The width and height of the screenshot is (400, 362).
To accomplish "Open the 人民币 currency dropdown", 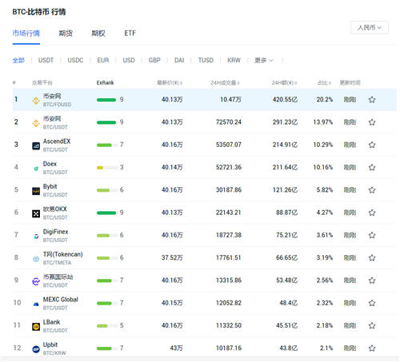I will pos(370,27).
